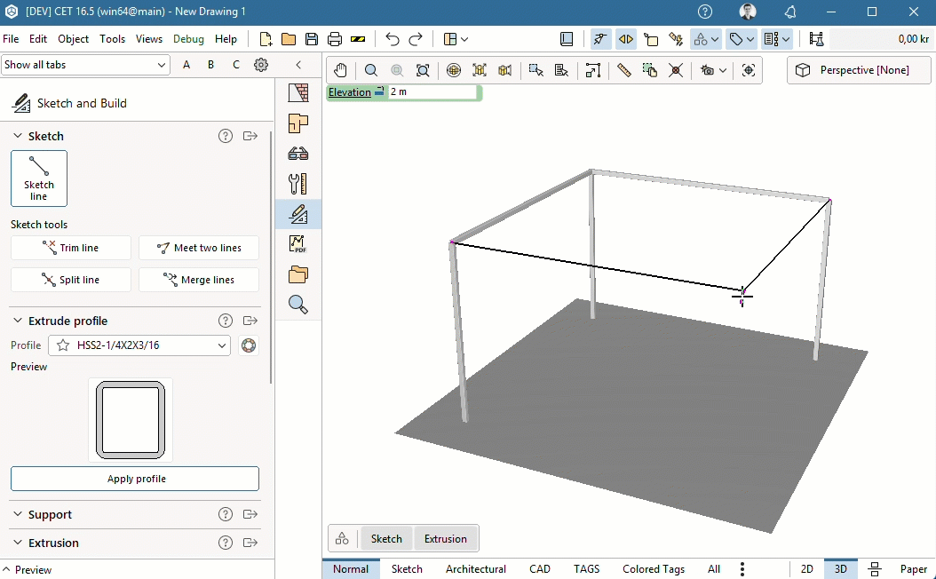Expand the Support section

click(17, 514)
